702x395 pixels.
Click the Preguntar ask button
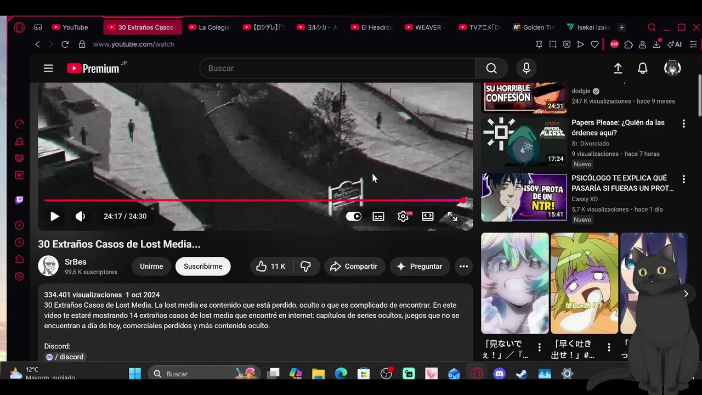(x=420, y=266)
